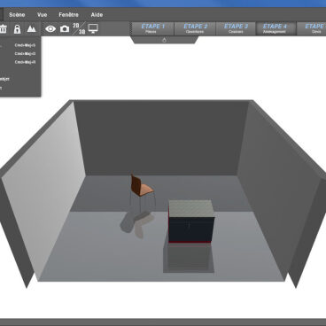Click the camera snapshot icon
326x326 pixels.
(65, 29)
